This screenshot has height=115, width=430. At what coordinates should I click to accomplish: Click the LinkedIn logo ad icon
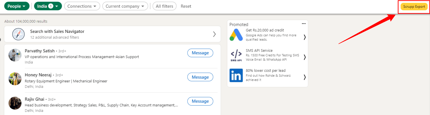point(236,76)
